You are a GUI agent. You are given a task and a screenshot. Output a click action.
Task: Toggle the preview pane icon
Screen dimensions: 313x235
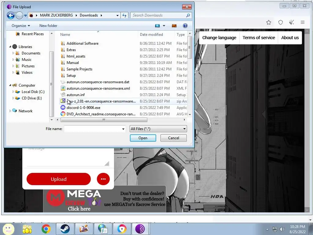(x=174, y=26)
